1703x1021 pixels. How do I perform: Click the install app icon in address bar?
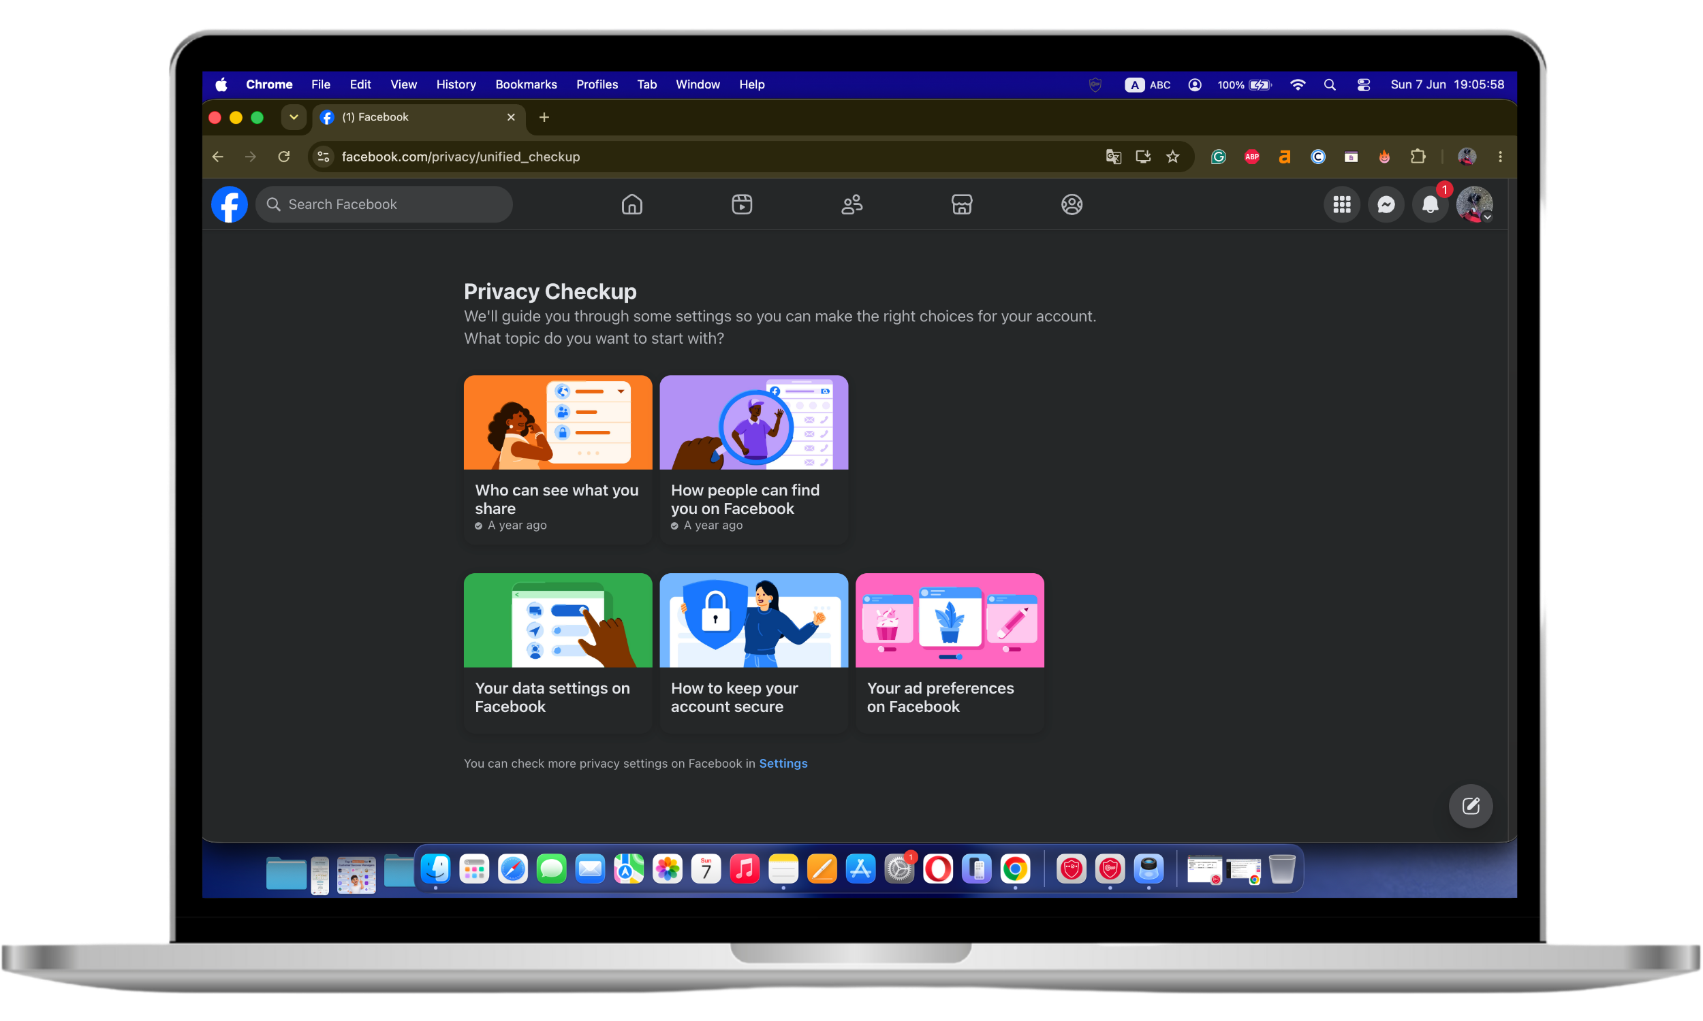(x=1142, y=157)
